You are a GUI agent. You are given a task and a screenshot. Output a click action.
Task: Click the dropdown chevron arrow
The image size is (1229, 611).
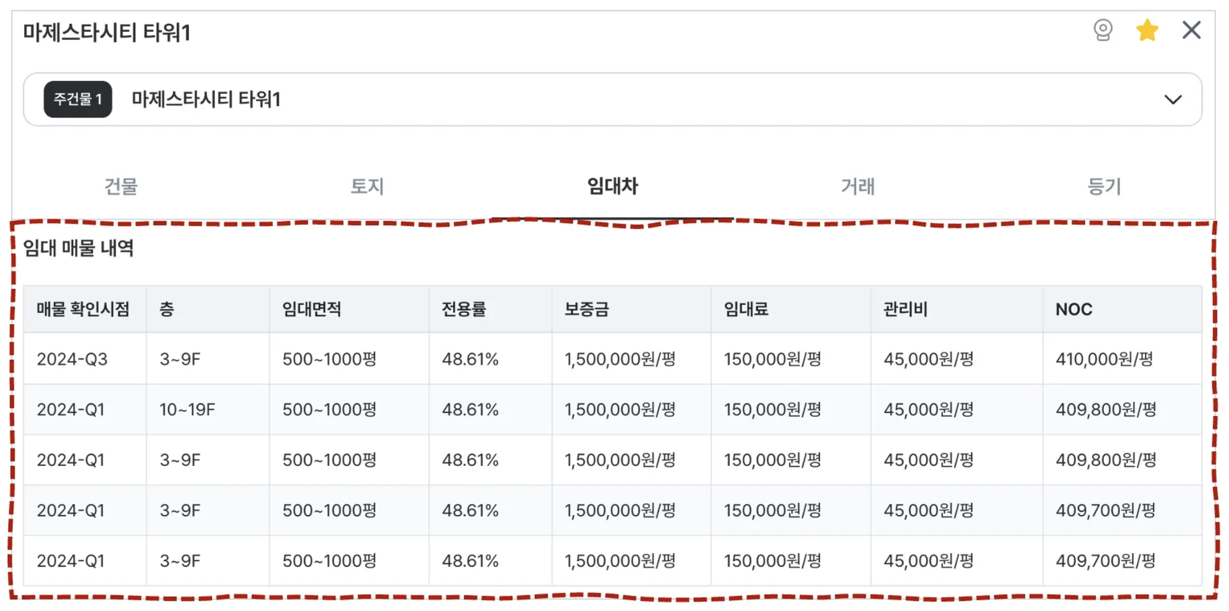tap(1173, 99)
